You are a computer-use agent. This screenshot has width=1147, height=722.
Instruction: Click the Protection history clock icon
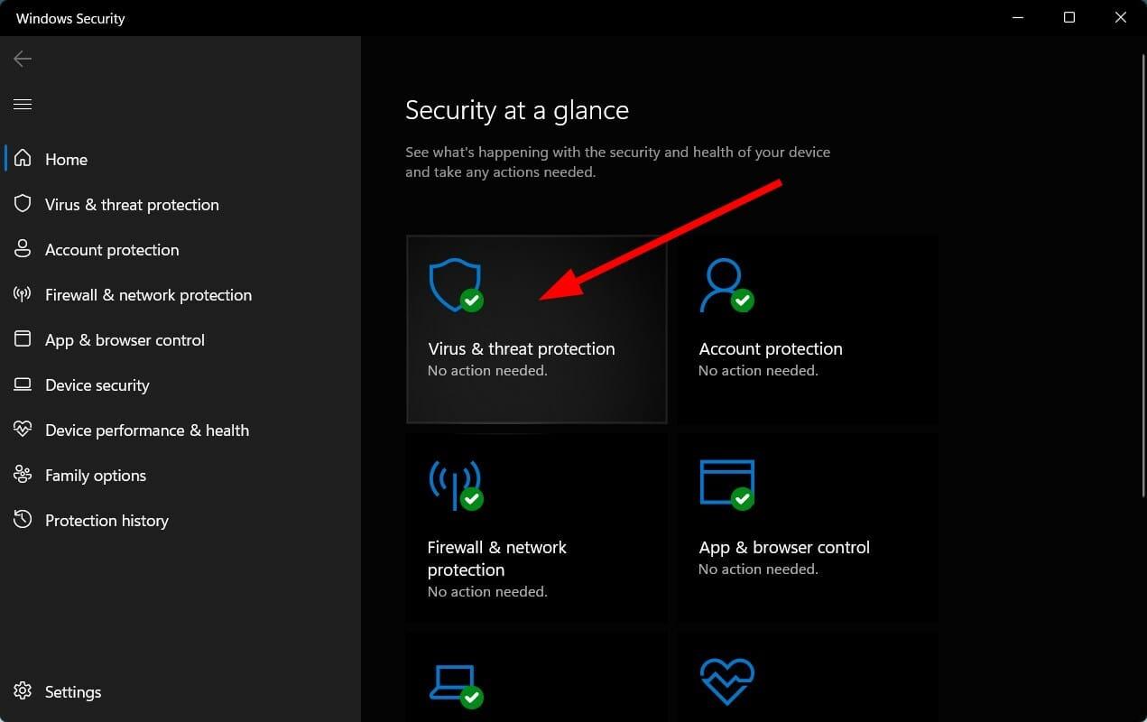click(22, 520)
